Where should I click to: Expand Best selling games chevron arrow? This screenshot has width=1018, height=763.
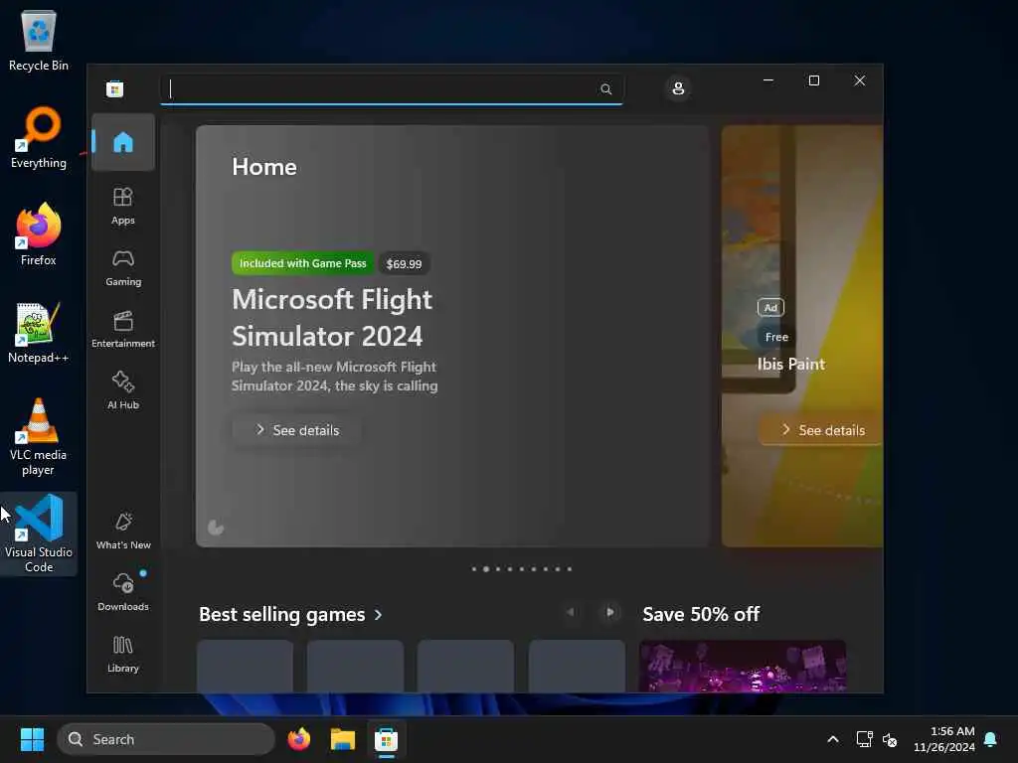(379, 614)
